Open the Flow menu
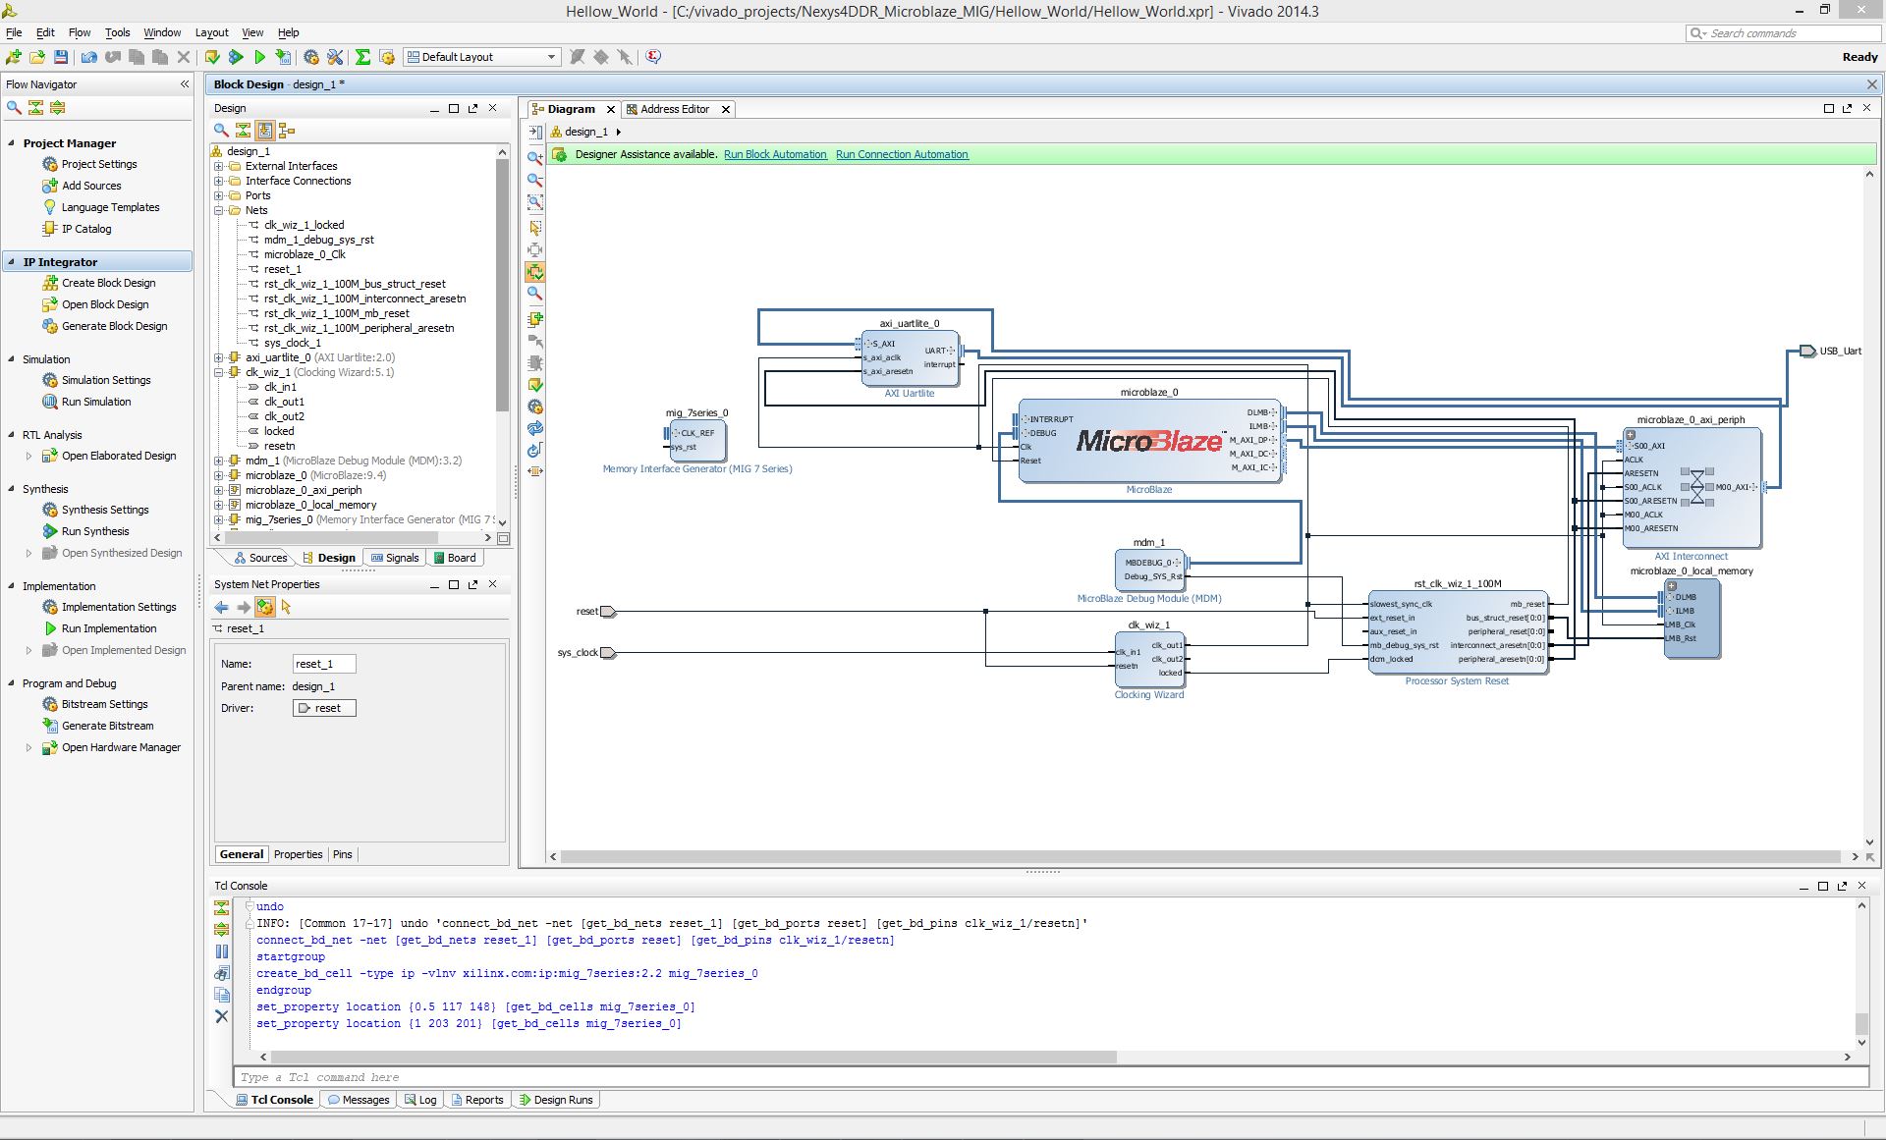The height and width of the screenshot is (1140, 1886). [80, 32]
